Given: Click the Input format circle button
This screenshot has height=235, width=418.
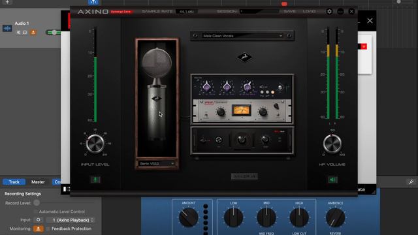Looking at the screenshot, I should (38, 220).
